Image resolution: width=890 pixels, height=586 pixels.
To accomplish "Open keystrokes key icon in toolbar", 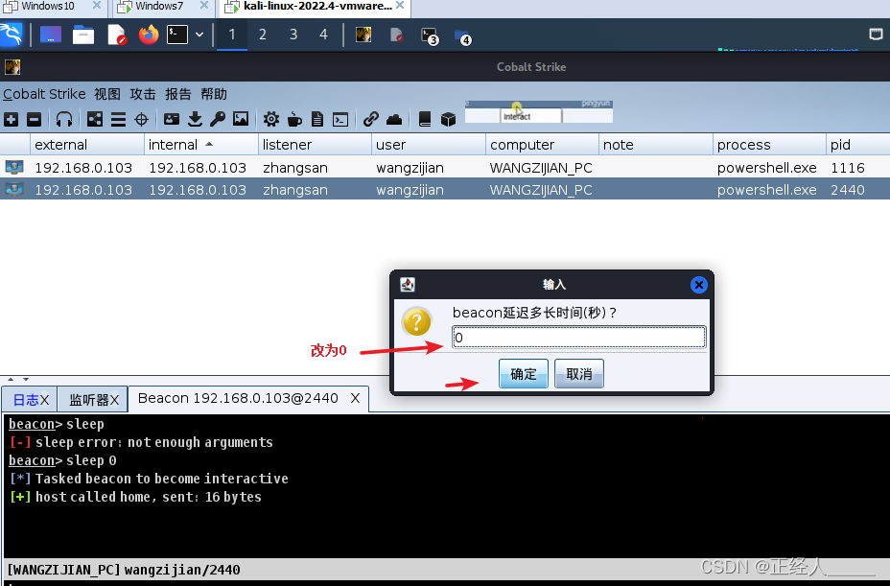I will pyautogui.click(x=218, y=119).
